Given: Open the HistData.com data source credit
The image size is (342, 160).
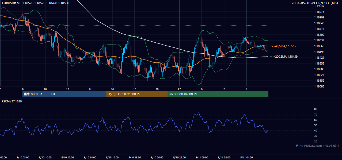Looking at the screenshot, I should pos(317,146).
